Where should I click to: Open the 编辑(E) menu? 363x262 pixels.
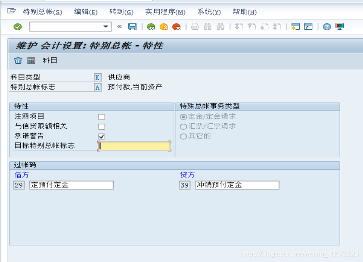86,12
